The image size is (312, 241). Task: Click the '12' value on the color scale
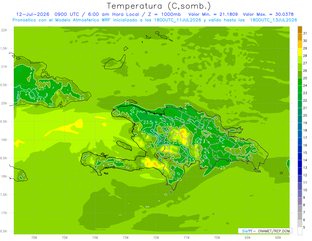point(305,175)
